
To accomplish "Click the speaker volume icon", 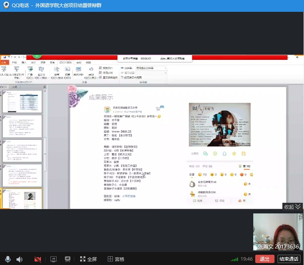I will pos(19,259).
